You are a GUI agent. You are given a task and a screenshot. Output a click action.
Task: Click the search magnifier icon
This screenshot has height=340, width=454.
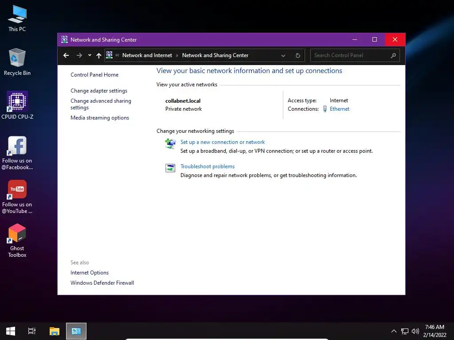(x=393, y=55)
